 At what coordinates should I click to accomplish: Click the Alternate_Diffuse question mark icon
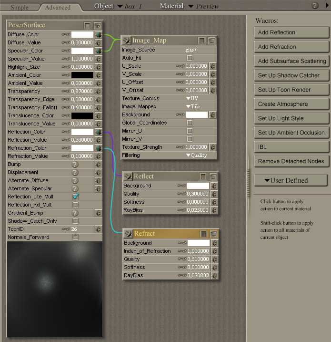(x=75, y=181)
